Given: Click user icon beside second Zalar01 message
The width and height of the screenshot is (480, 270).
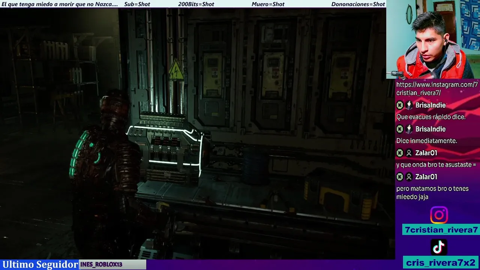Looking at the screenshot, I should 409,177.
